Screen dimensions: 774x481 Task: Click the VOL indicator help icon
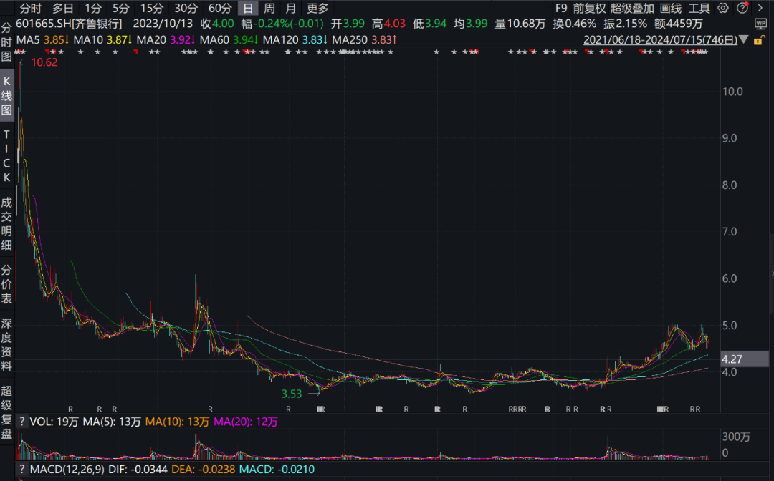click(22, 422)
